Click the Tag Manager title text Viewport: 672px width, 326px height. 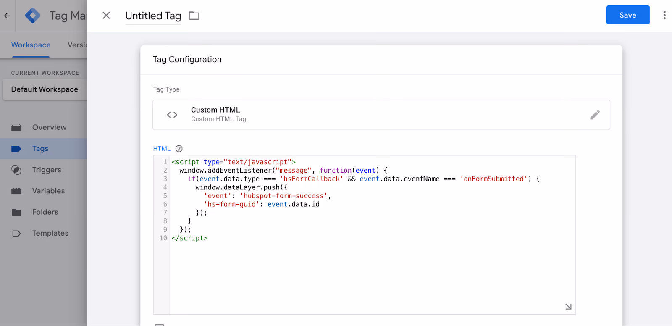click(68, 16)
